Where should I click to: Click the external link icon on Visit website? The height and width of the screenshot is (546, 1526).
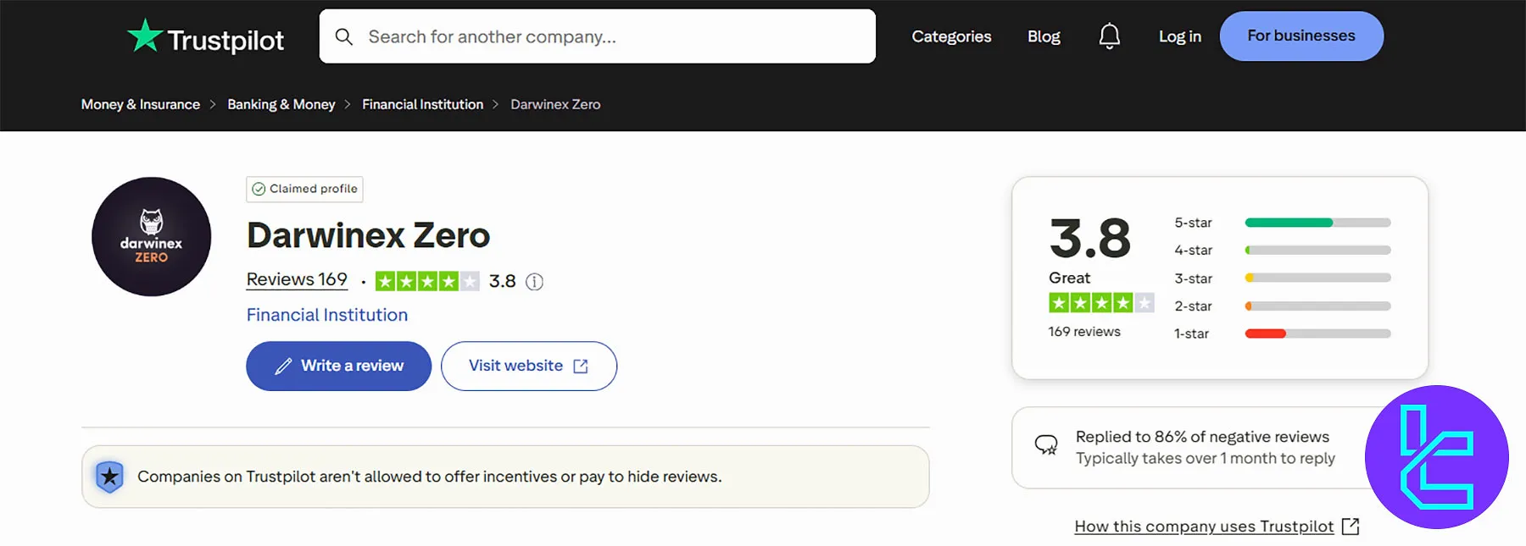(581, 367)
